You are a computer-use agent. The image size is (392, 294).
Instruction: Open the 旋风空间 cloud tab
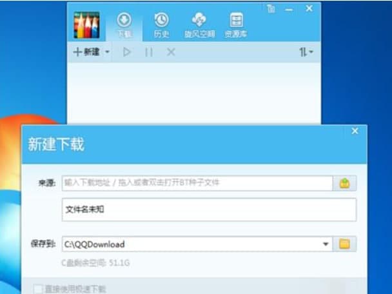(x=199, y=26)
